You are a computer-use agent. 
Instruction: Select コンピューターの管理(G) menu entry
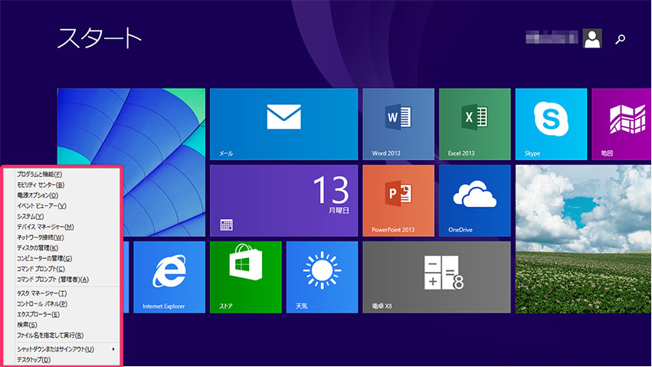(44, 258)
